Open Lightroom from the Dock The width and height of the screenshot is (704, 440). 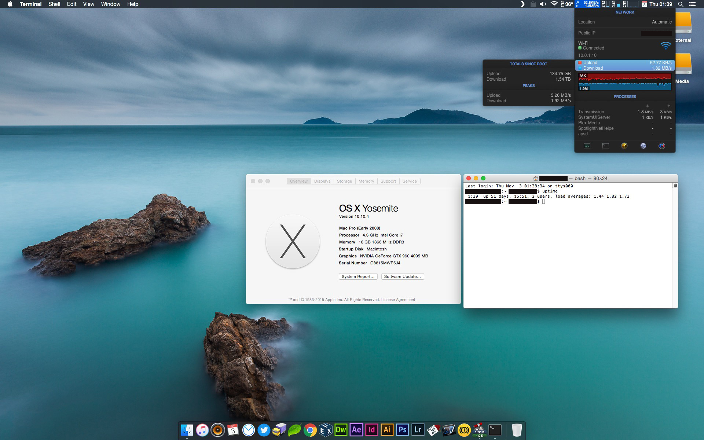pyautogui.click(x=418, y=430)
